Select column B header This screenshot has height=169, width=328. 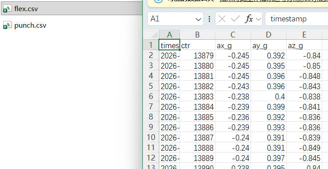coord(197,35)
